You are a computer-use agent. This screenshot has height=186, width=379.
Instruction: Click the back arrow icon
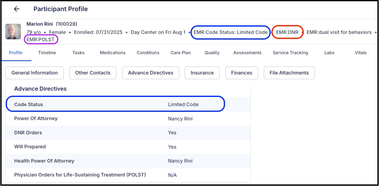(17, 9)
